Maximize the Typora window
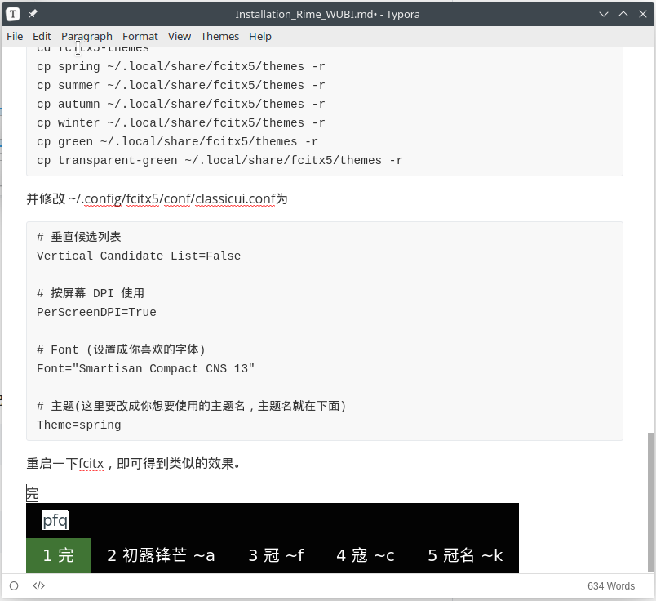This screenshot has width=656, height=601. point(623,14)
